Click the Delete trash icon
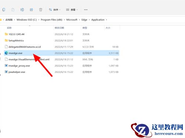The height and width of the screenshot is (138, 185). 41,10
